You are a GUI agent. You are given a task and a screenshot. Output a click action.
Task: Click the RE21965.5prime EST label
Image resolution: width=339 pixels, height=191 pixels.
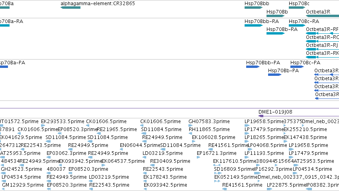click(117, 129)
